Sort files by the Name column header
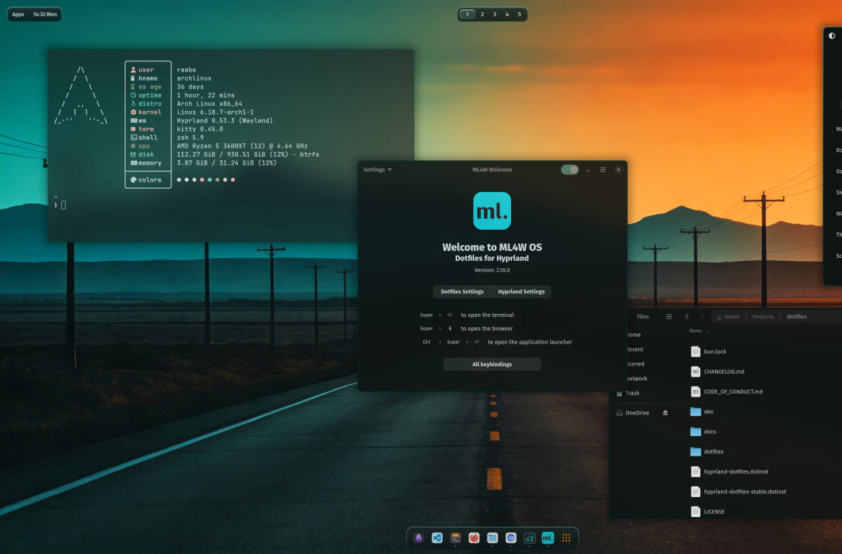842x554 pixels. [696, 331]
